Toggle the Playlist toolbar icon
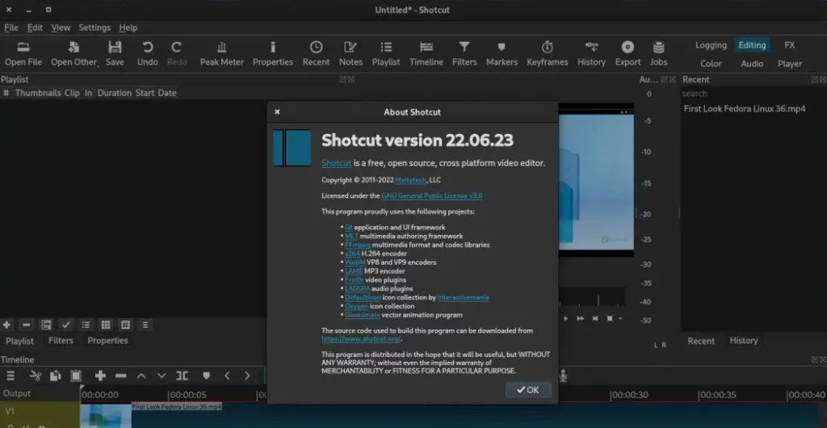This screenshot has width=827, height=428. click(386, 54)
